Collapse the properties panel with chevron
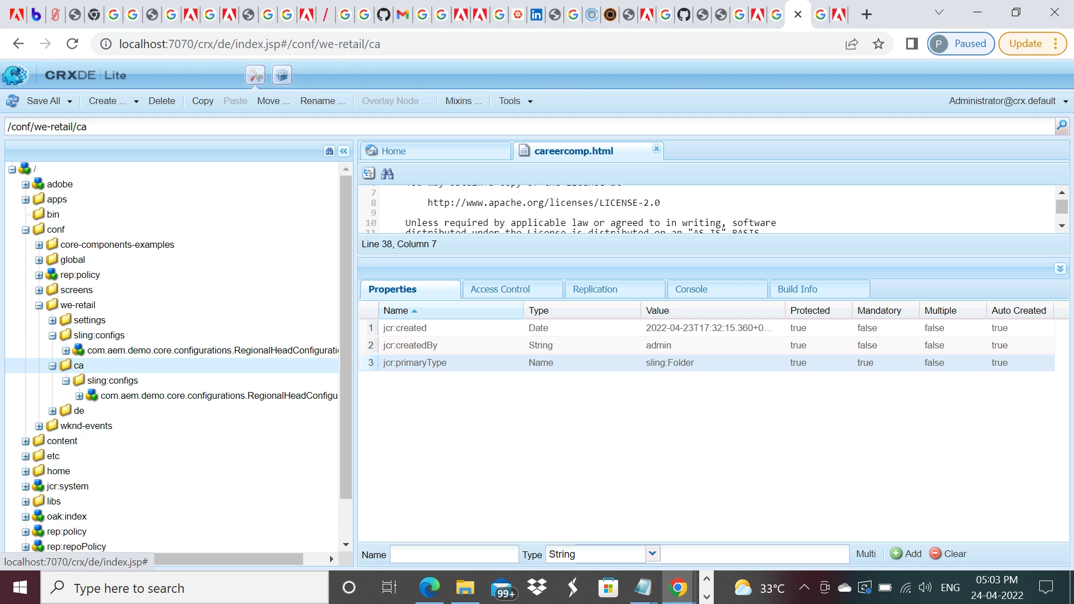This screenshot has height=604, width=1074. [1060, 269]
